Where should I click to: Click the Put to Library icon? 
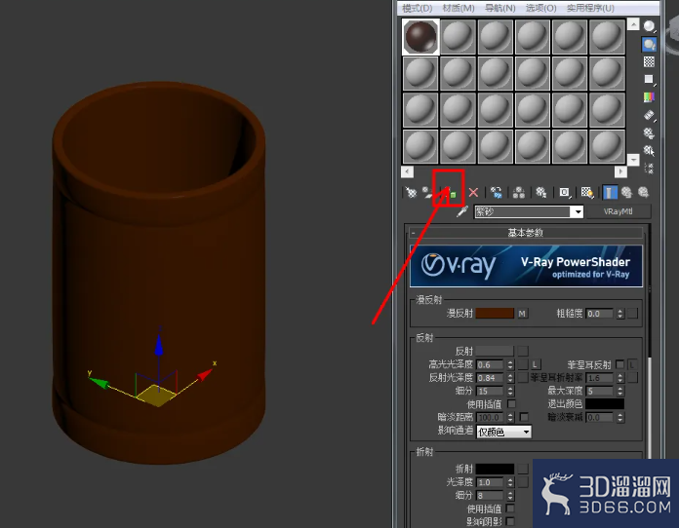541,193
